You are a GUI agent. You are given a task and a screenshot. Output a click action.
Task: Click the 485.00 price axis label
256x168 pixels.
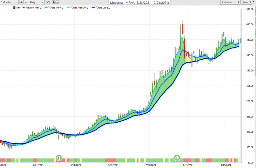250,24
